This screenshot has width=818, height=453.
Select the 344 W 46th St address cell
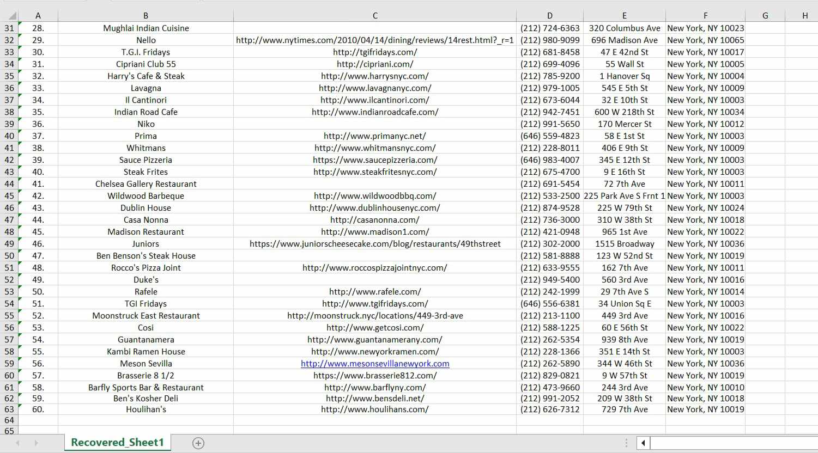click(625, 364)
